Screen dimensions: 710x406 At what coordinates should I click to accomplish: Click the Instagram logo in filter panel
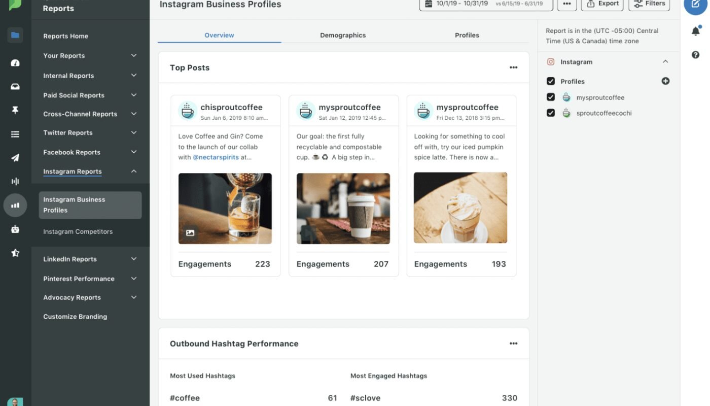[551, 62]
